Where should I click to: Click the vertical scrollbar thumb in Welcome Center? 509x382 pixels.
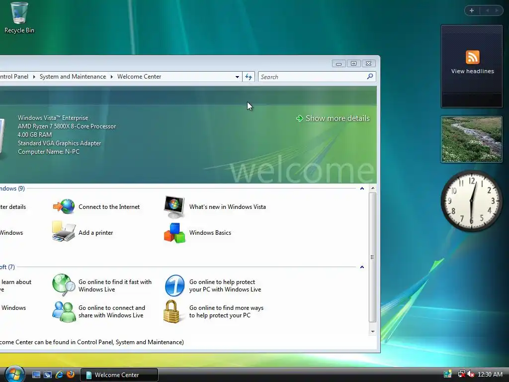[373, 257]
